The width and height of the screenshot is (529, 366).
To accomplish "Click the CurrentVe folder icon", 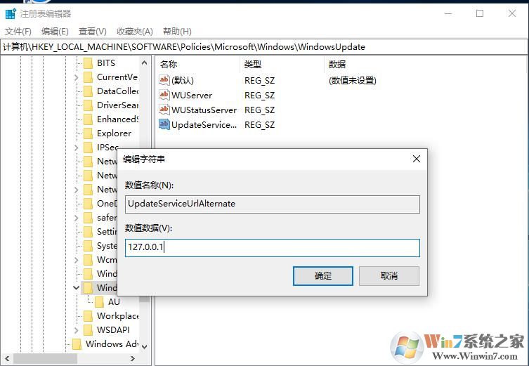I will click(88, 77).
